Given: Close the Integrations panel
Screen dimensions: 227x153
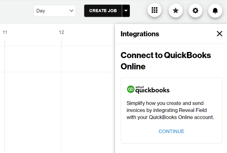Looking at the screenshot, I should (x=219, y=34).
